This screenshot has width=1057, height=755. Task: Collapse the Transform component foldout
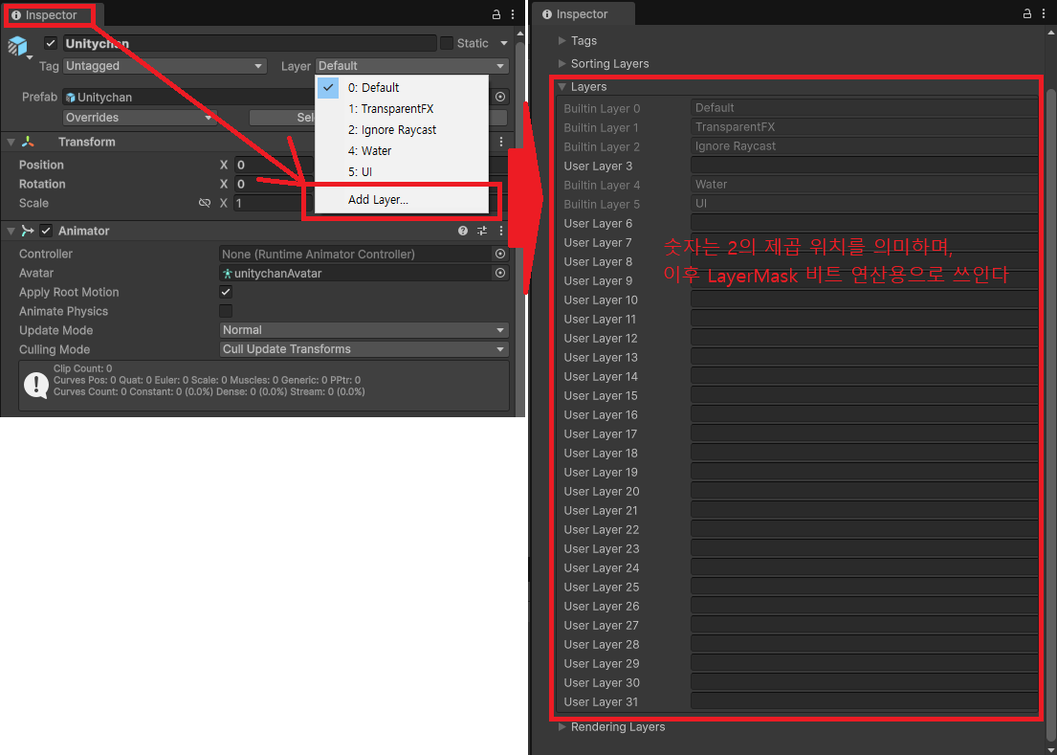(11, 142)
